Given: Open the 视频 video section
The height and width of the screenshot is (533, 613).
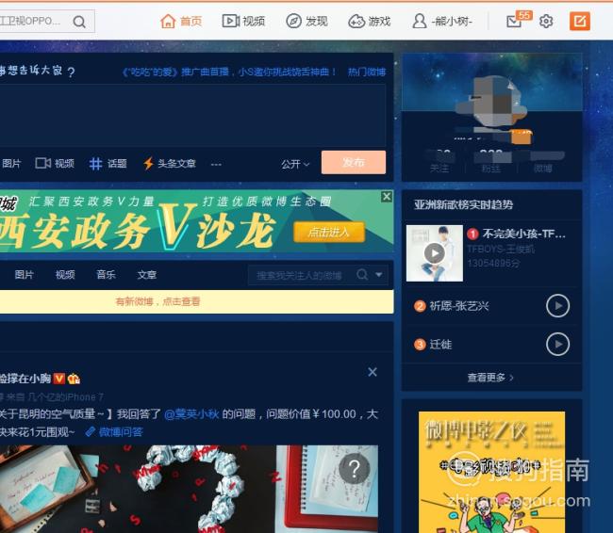Looking at the screenshot, I should (x=243, y=21).
